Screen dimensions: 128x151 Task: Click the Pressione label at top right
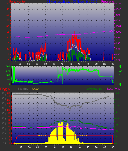point(108,2)
